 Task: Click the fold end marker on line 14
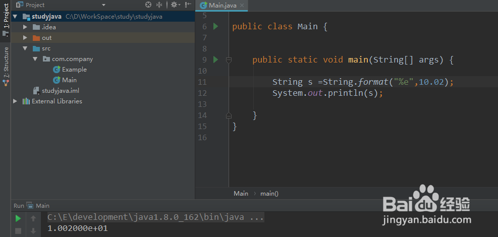click(x=229, y=116)
